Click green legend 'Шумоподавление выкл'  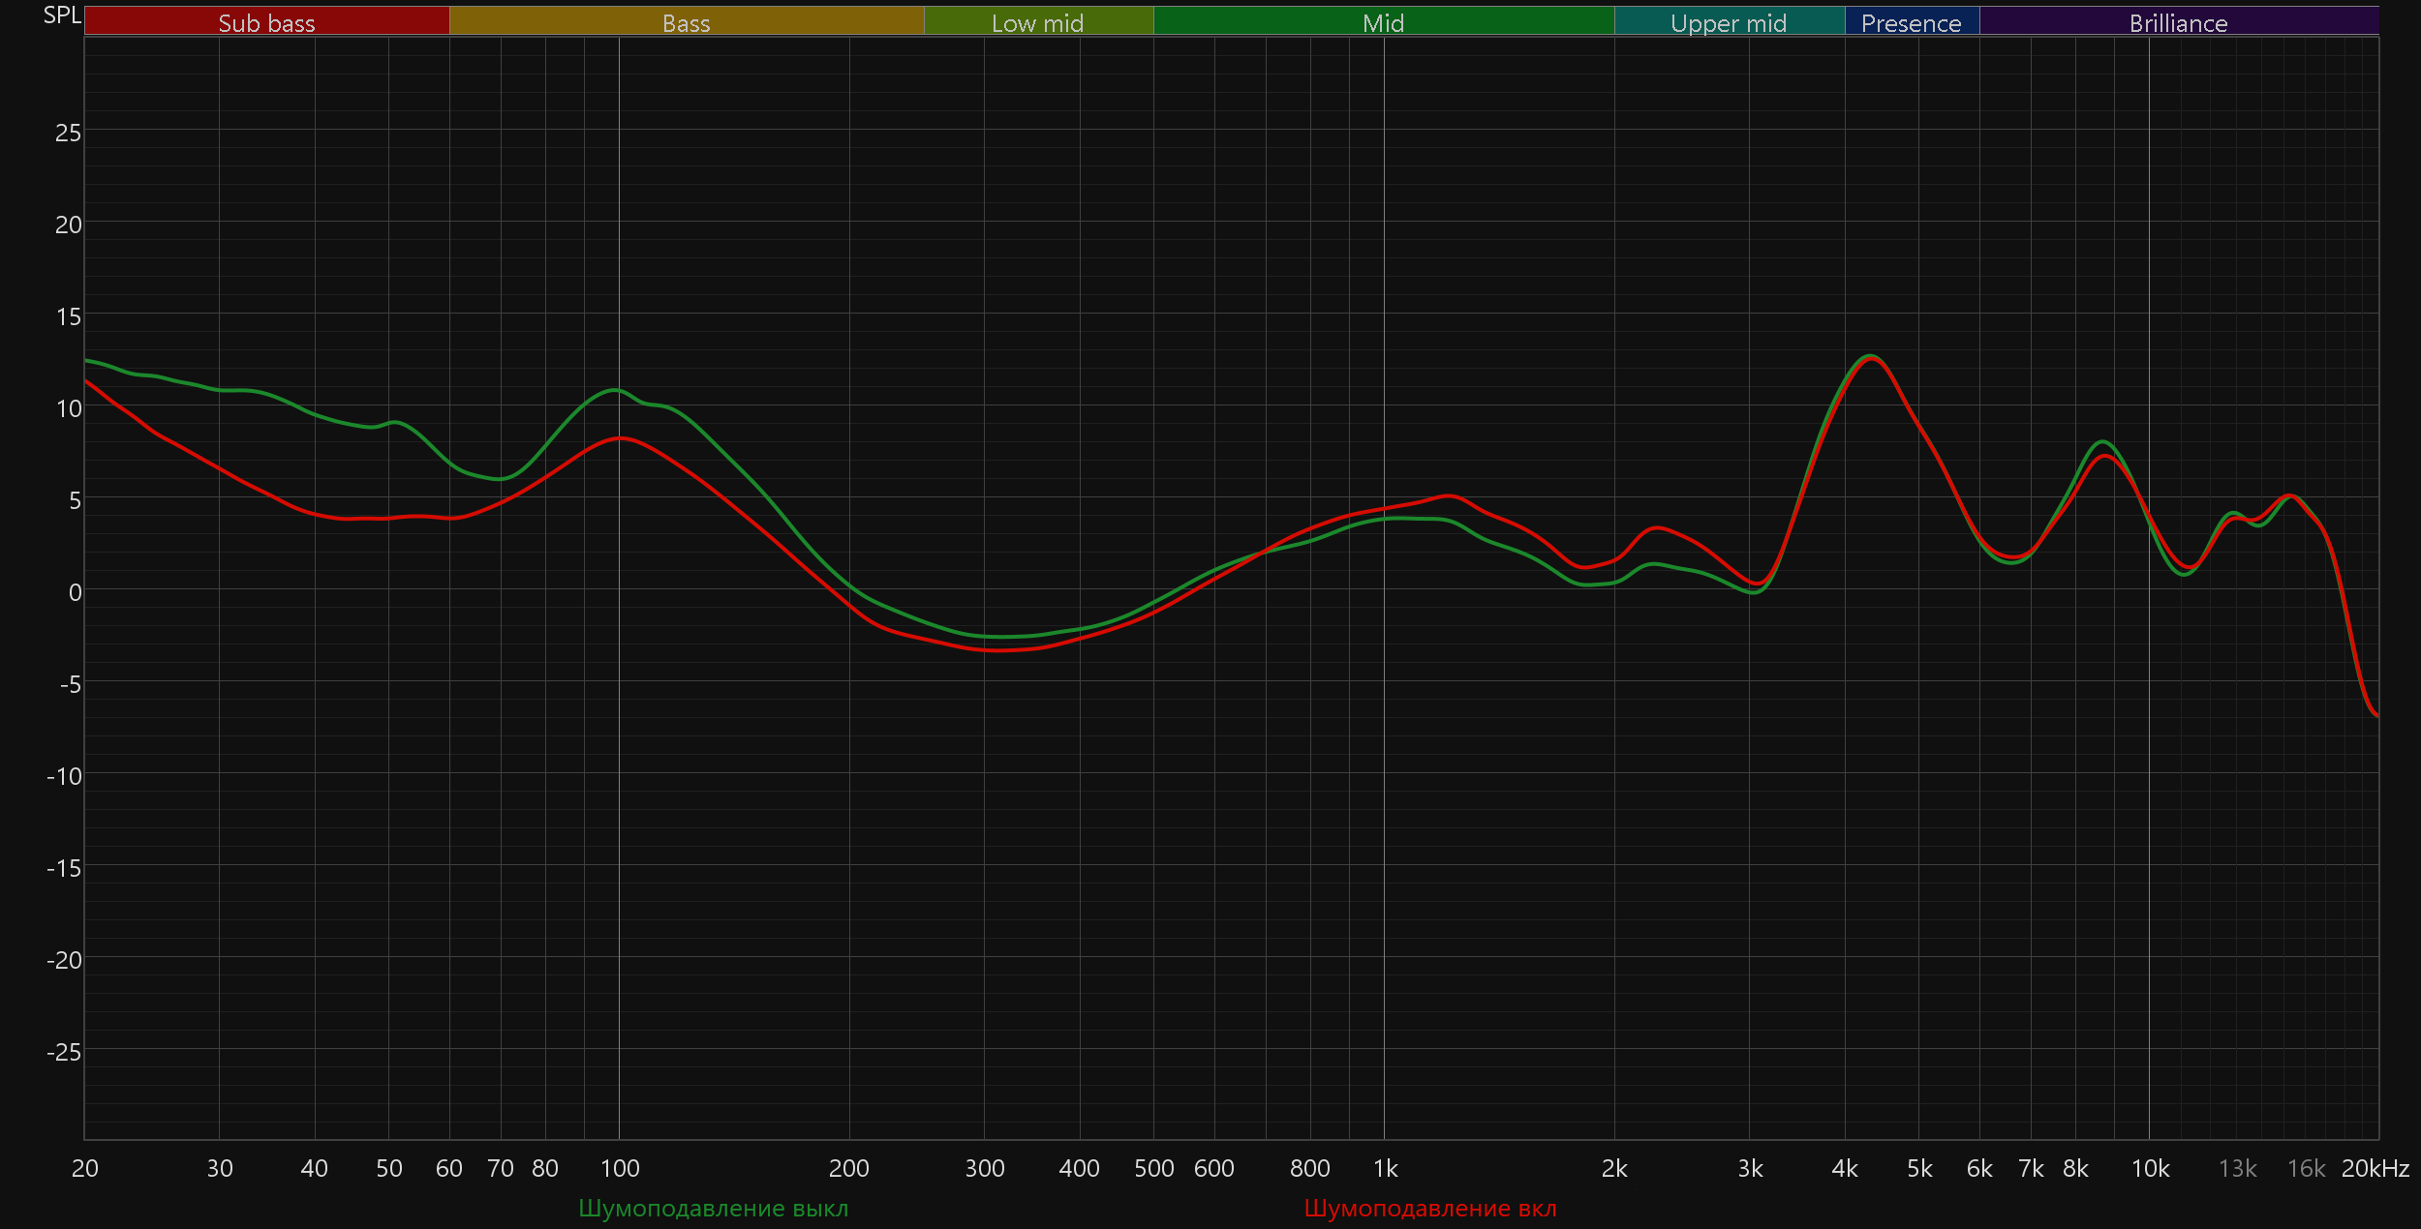(713, 1208)
